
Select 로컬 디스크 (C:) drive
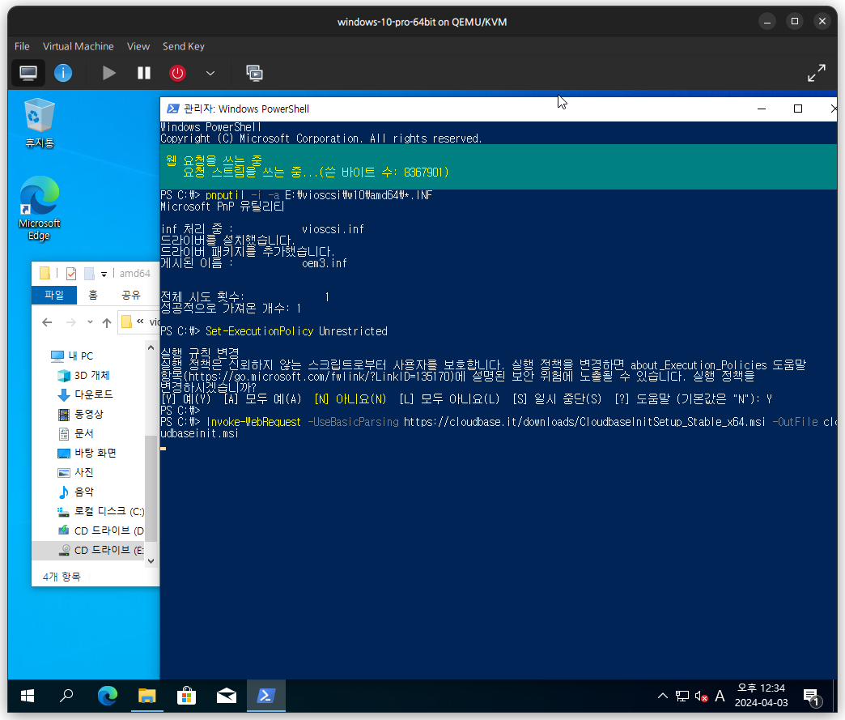point(100,511)
